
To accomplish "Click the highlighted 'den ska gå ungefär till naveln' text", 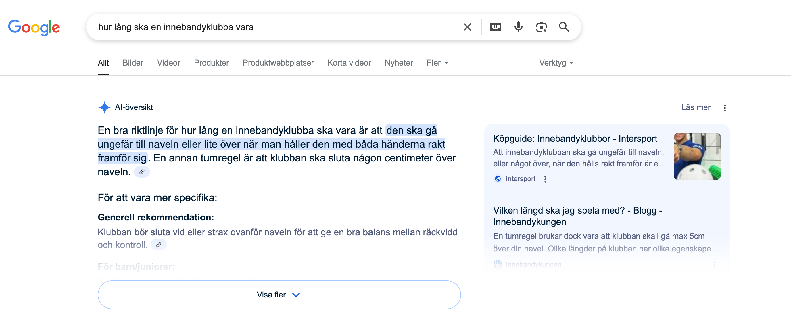I will pos(271,144).
